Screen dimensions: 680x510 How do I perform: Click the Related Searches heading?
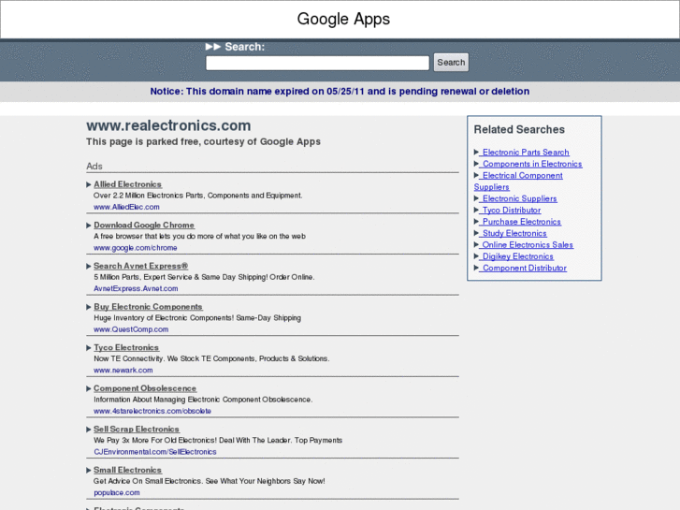pos(519,129)
